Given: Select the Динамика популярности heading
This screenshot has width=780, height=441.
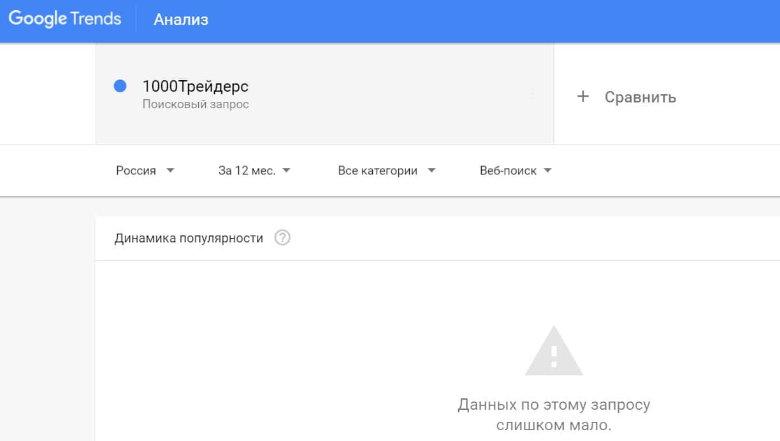Looking at the screenshot, I should point(189,239).
